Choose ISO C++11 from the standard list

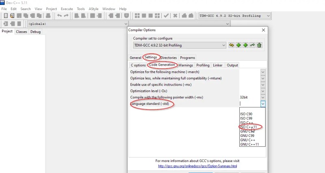(x=252, y=127)
